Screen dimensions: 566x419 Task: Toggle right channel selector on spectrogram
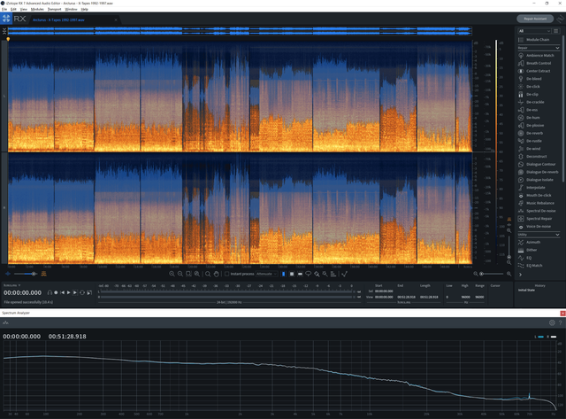point(4,208)
